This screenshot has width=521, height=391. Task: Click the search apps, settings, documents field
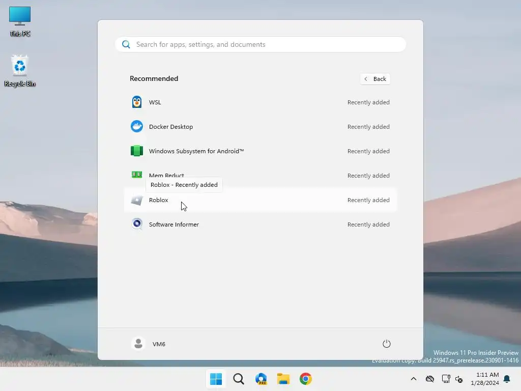tap(260, 44)
